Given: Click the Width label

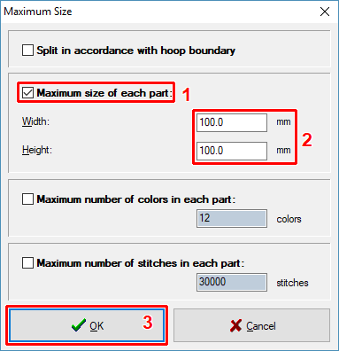Looking at the screenshot, I should coord(35,121).
